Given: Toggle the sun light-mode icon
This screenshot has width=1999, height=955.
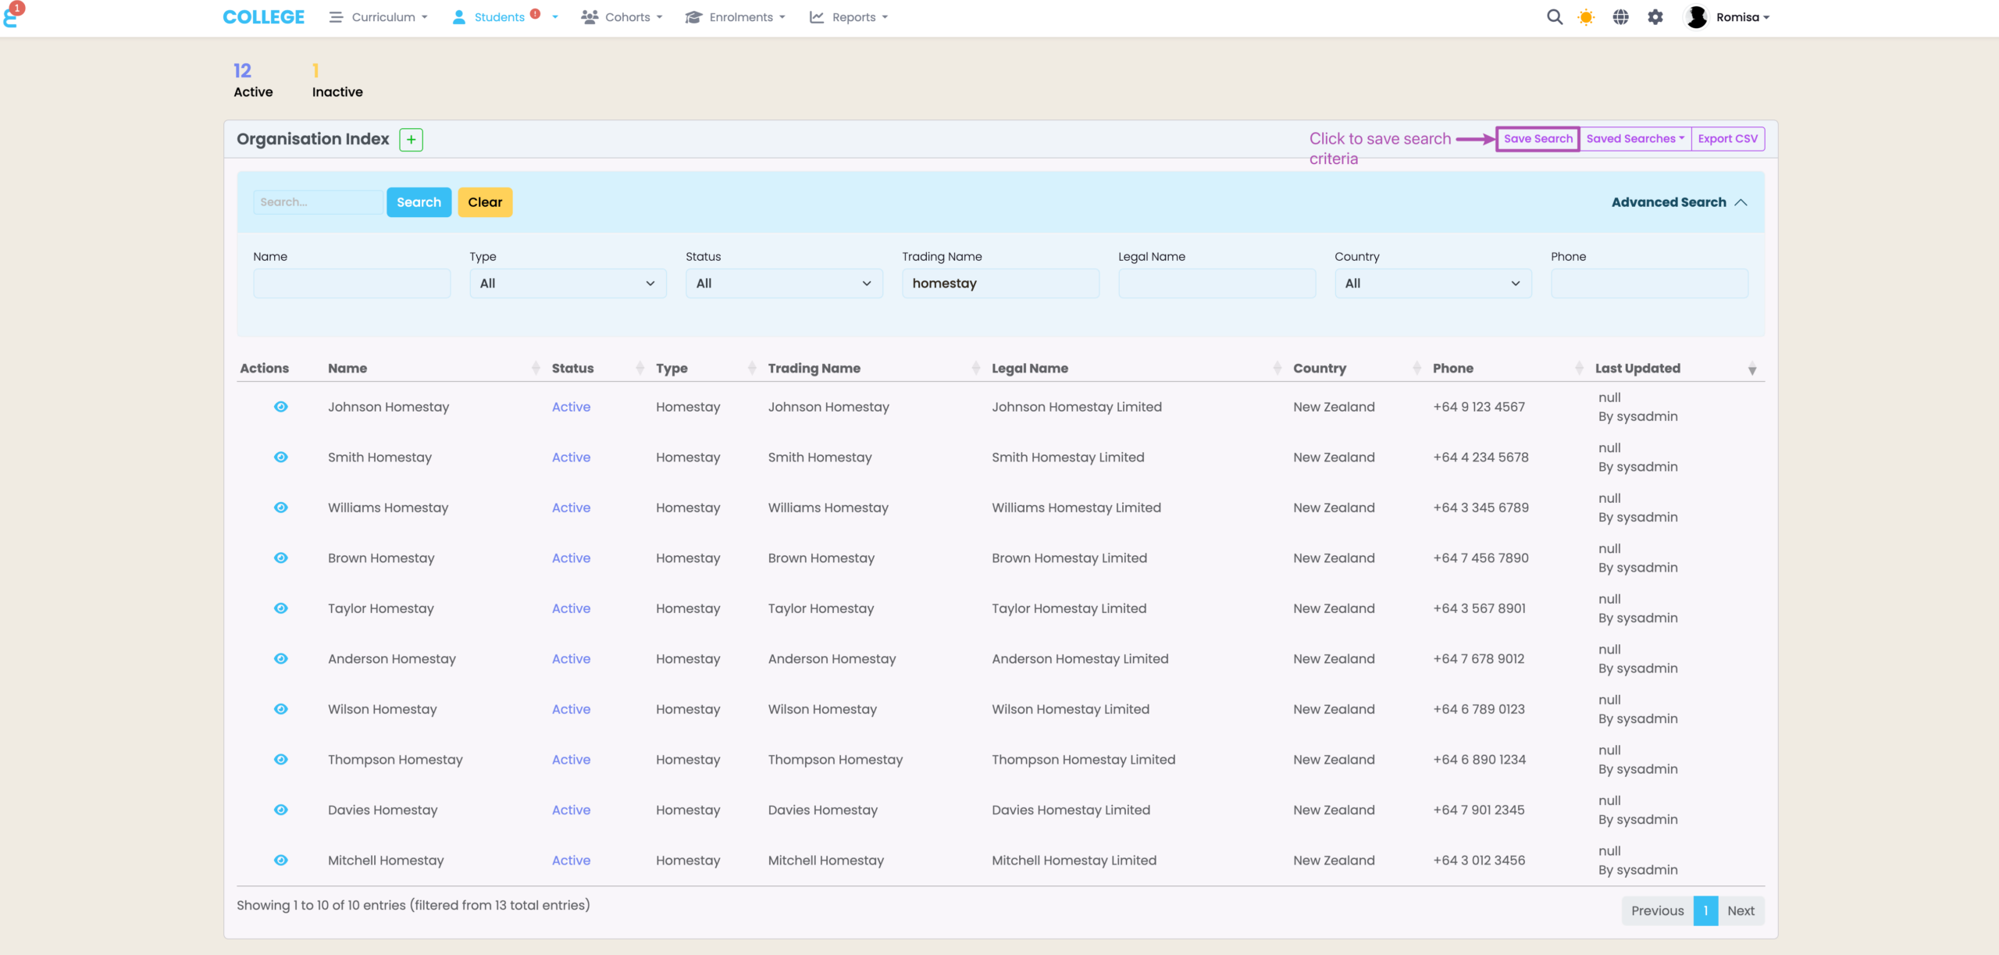Looking at the screenshot, I should [1586, 17].
